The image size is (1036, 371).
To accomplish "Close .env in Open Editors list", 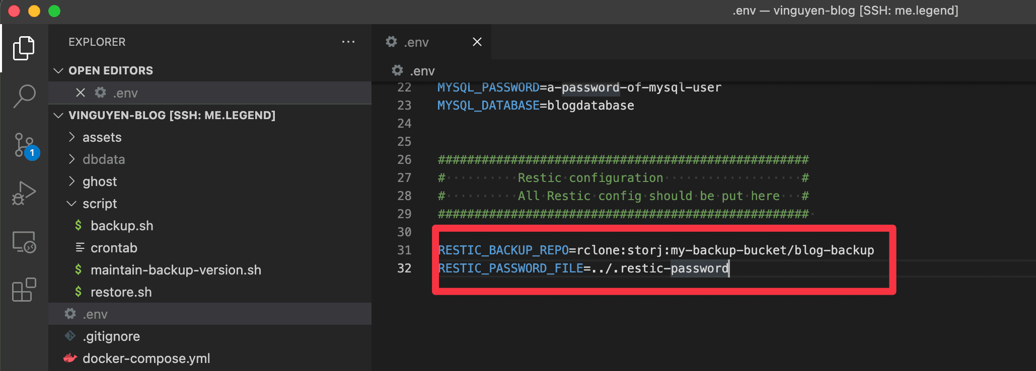I will click(x=80, y=93).
